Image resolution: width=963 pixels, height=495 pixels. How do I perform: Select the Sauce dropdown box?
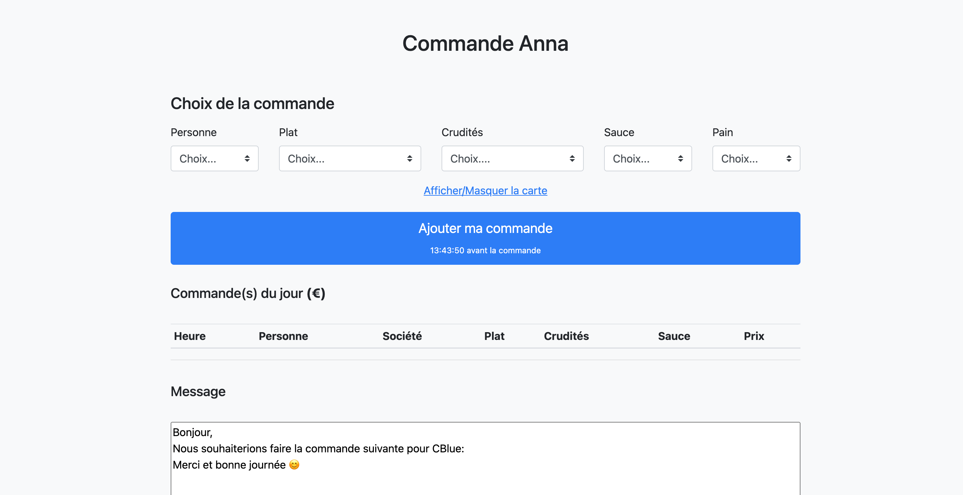pyautogui.click(x=647, y=158)
